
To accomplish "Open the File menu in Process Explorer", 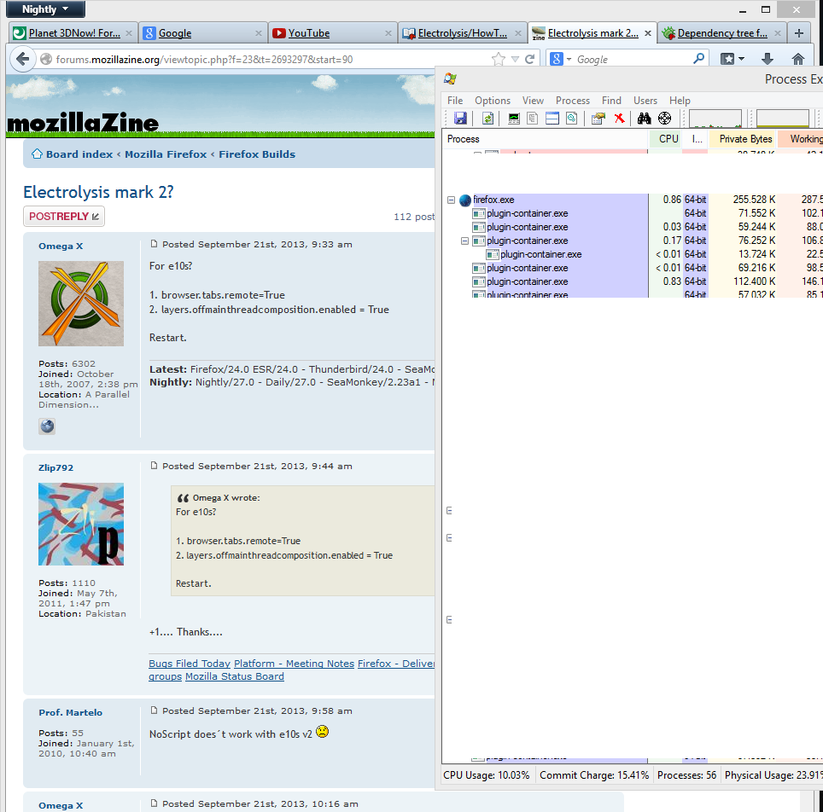I will [455, 100].
